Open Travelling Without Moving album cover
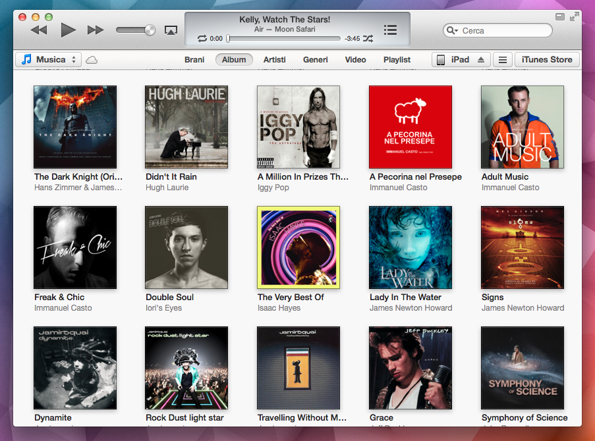Screen dimensions: 595x441 pyautogui.click(x=298, y=368)
